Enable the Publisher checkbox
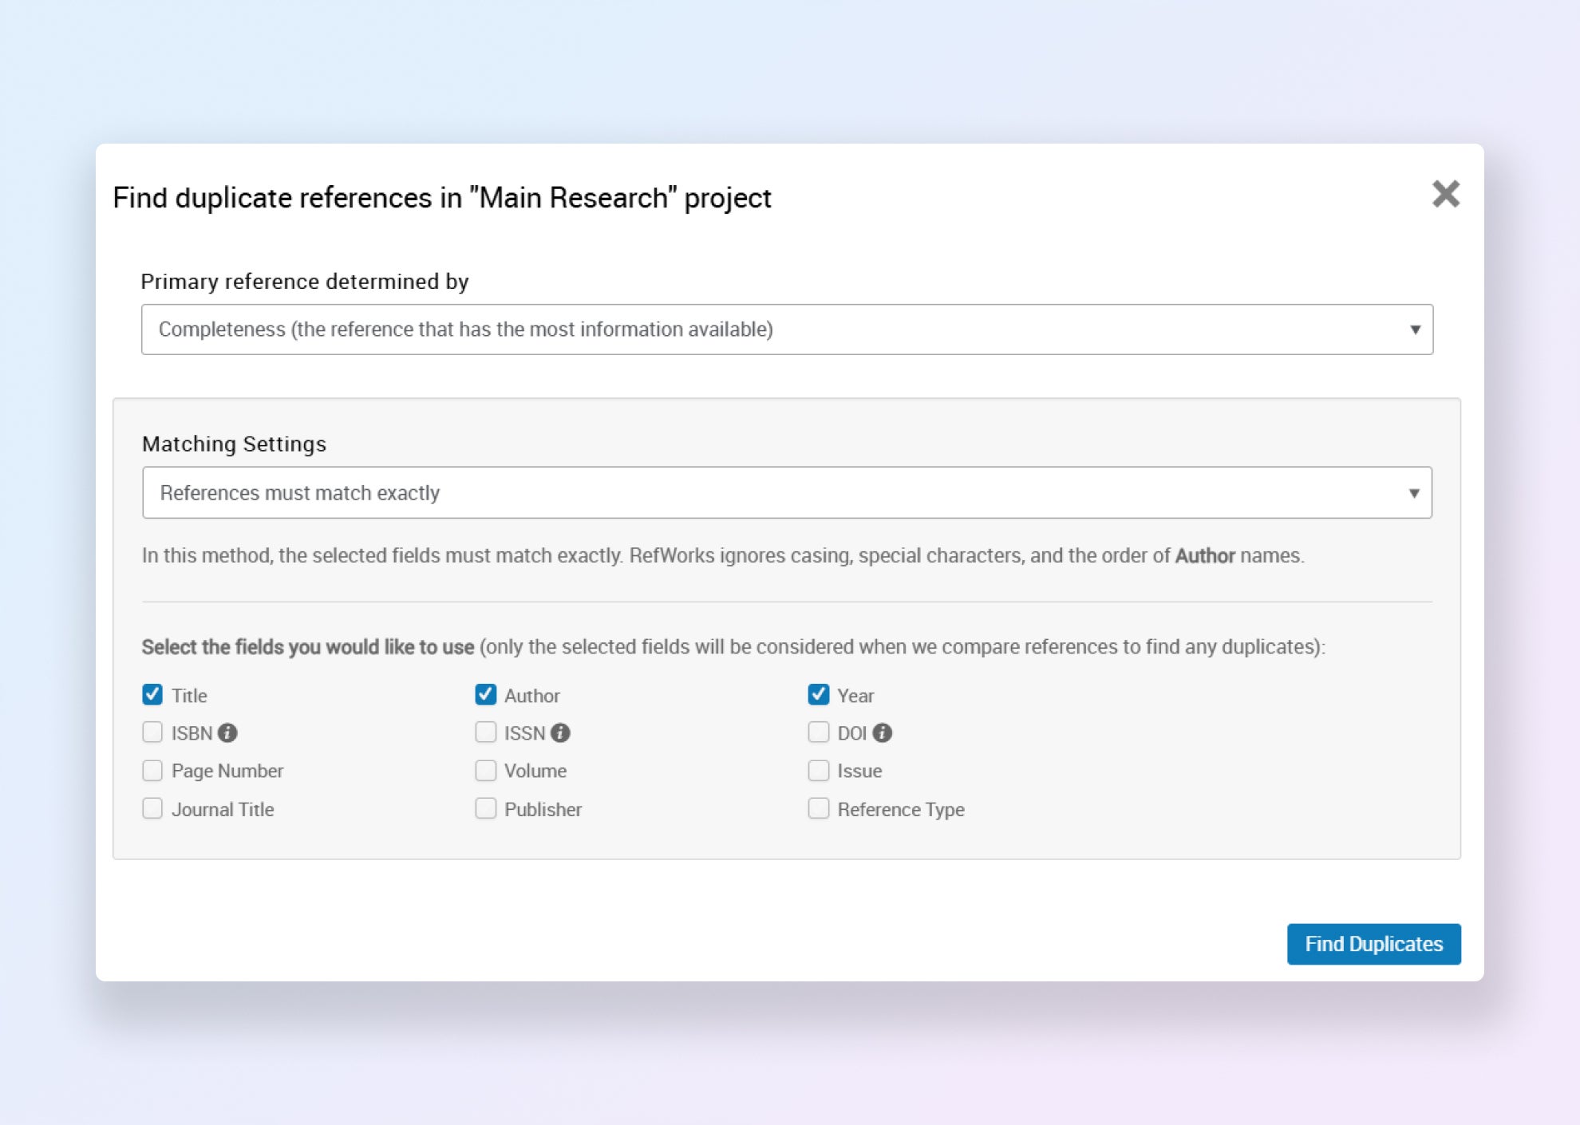Image resolution: width=1580 pixels, height=1125 pixels. [485, 809]
